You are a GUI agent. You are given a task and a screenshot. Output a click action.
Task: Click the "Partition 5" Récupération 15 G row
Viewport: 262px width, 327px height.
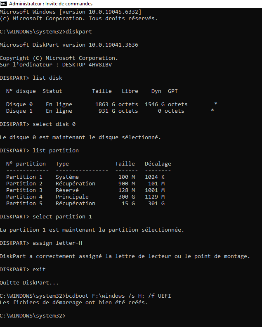point(24,203)
